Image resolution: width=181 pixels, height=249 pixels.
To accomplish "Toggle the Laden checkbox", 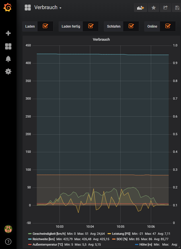I will pos(45,26).
